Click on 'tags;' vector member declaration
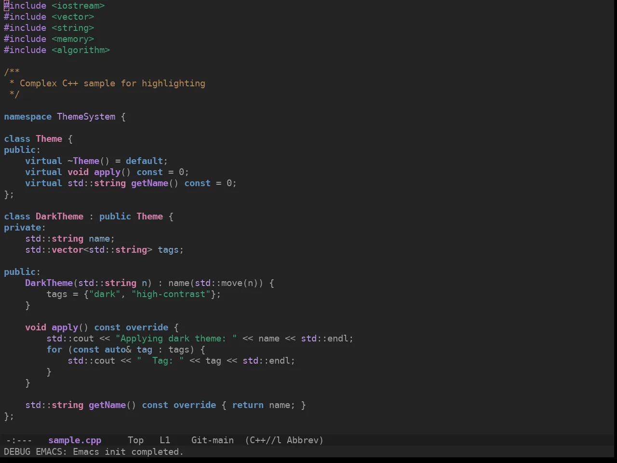 (171, 250)
